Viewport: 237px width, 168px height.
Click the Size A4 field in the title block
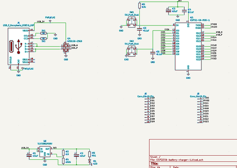pyautogui.click(x=155, y=167)
